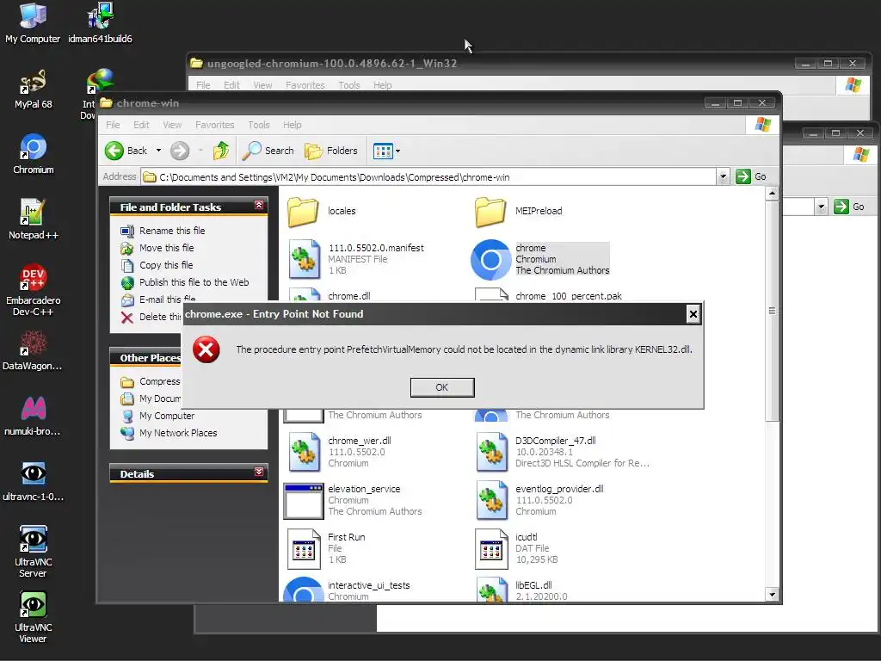Select interactive_ui_tests executable icon
The image size is (881, 661).
tap(304, 589)
